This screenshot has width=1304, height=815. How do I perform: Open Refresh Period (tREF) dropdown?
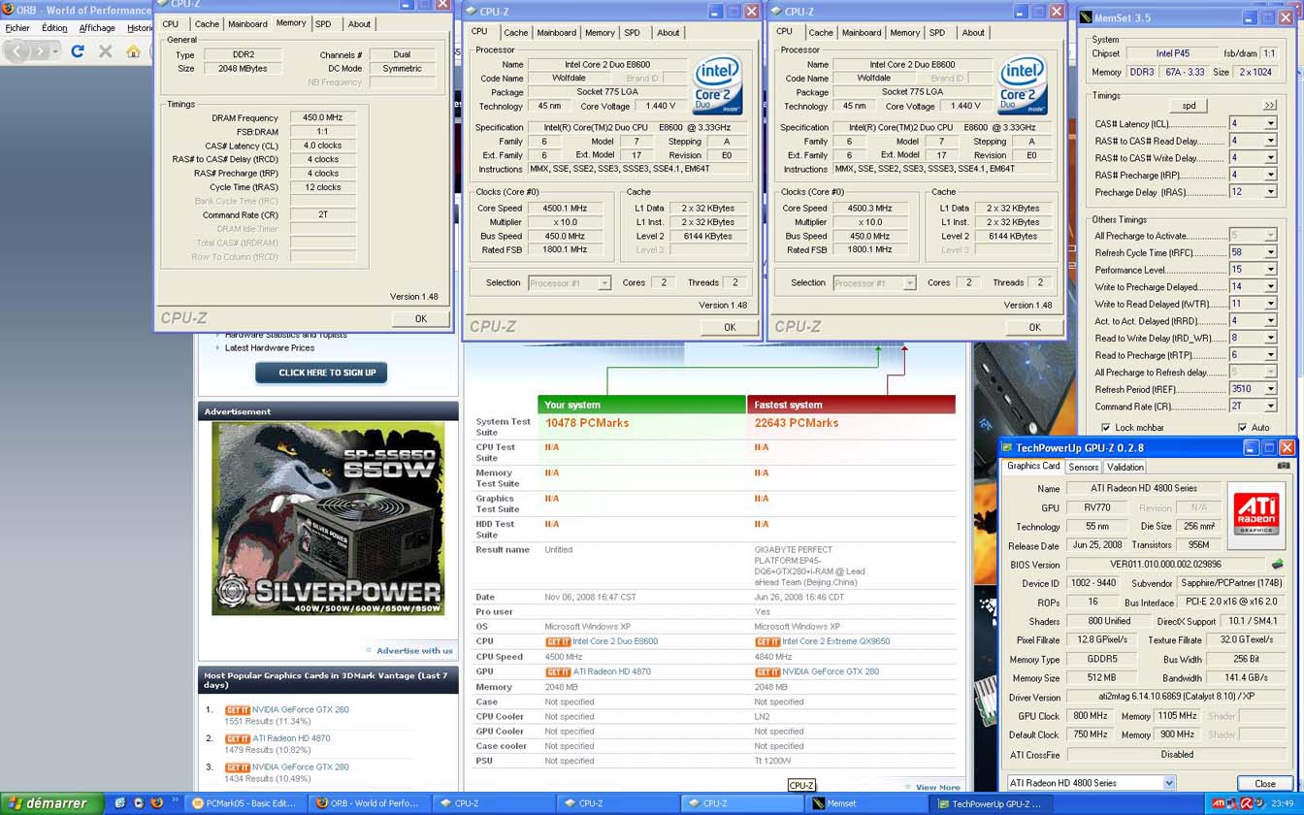tap(1269, 389)
